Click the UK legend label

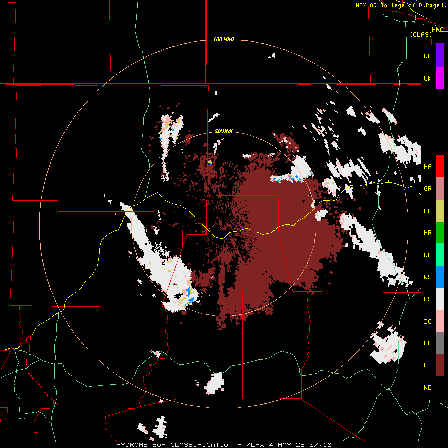427,78
